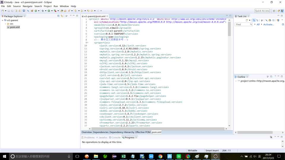Open the New file dropdown arrow
The image size is (285, 160).
pyautogui.click(x=5, y=11)
